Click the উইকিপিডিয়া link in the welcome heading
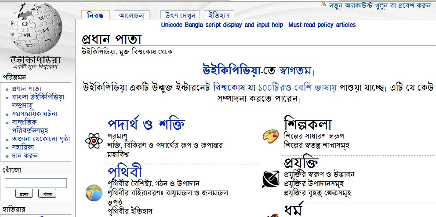The height and width of the screenshot is (217, 436). point(231,70)
